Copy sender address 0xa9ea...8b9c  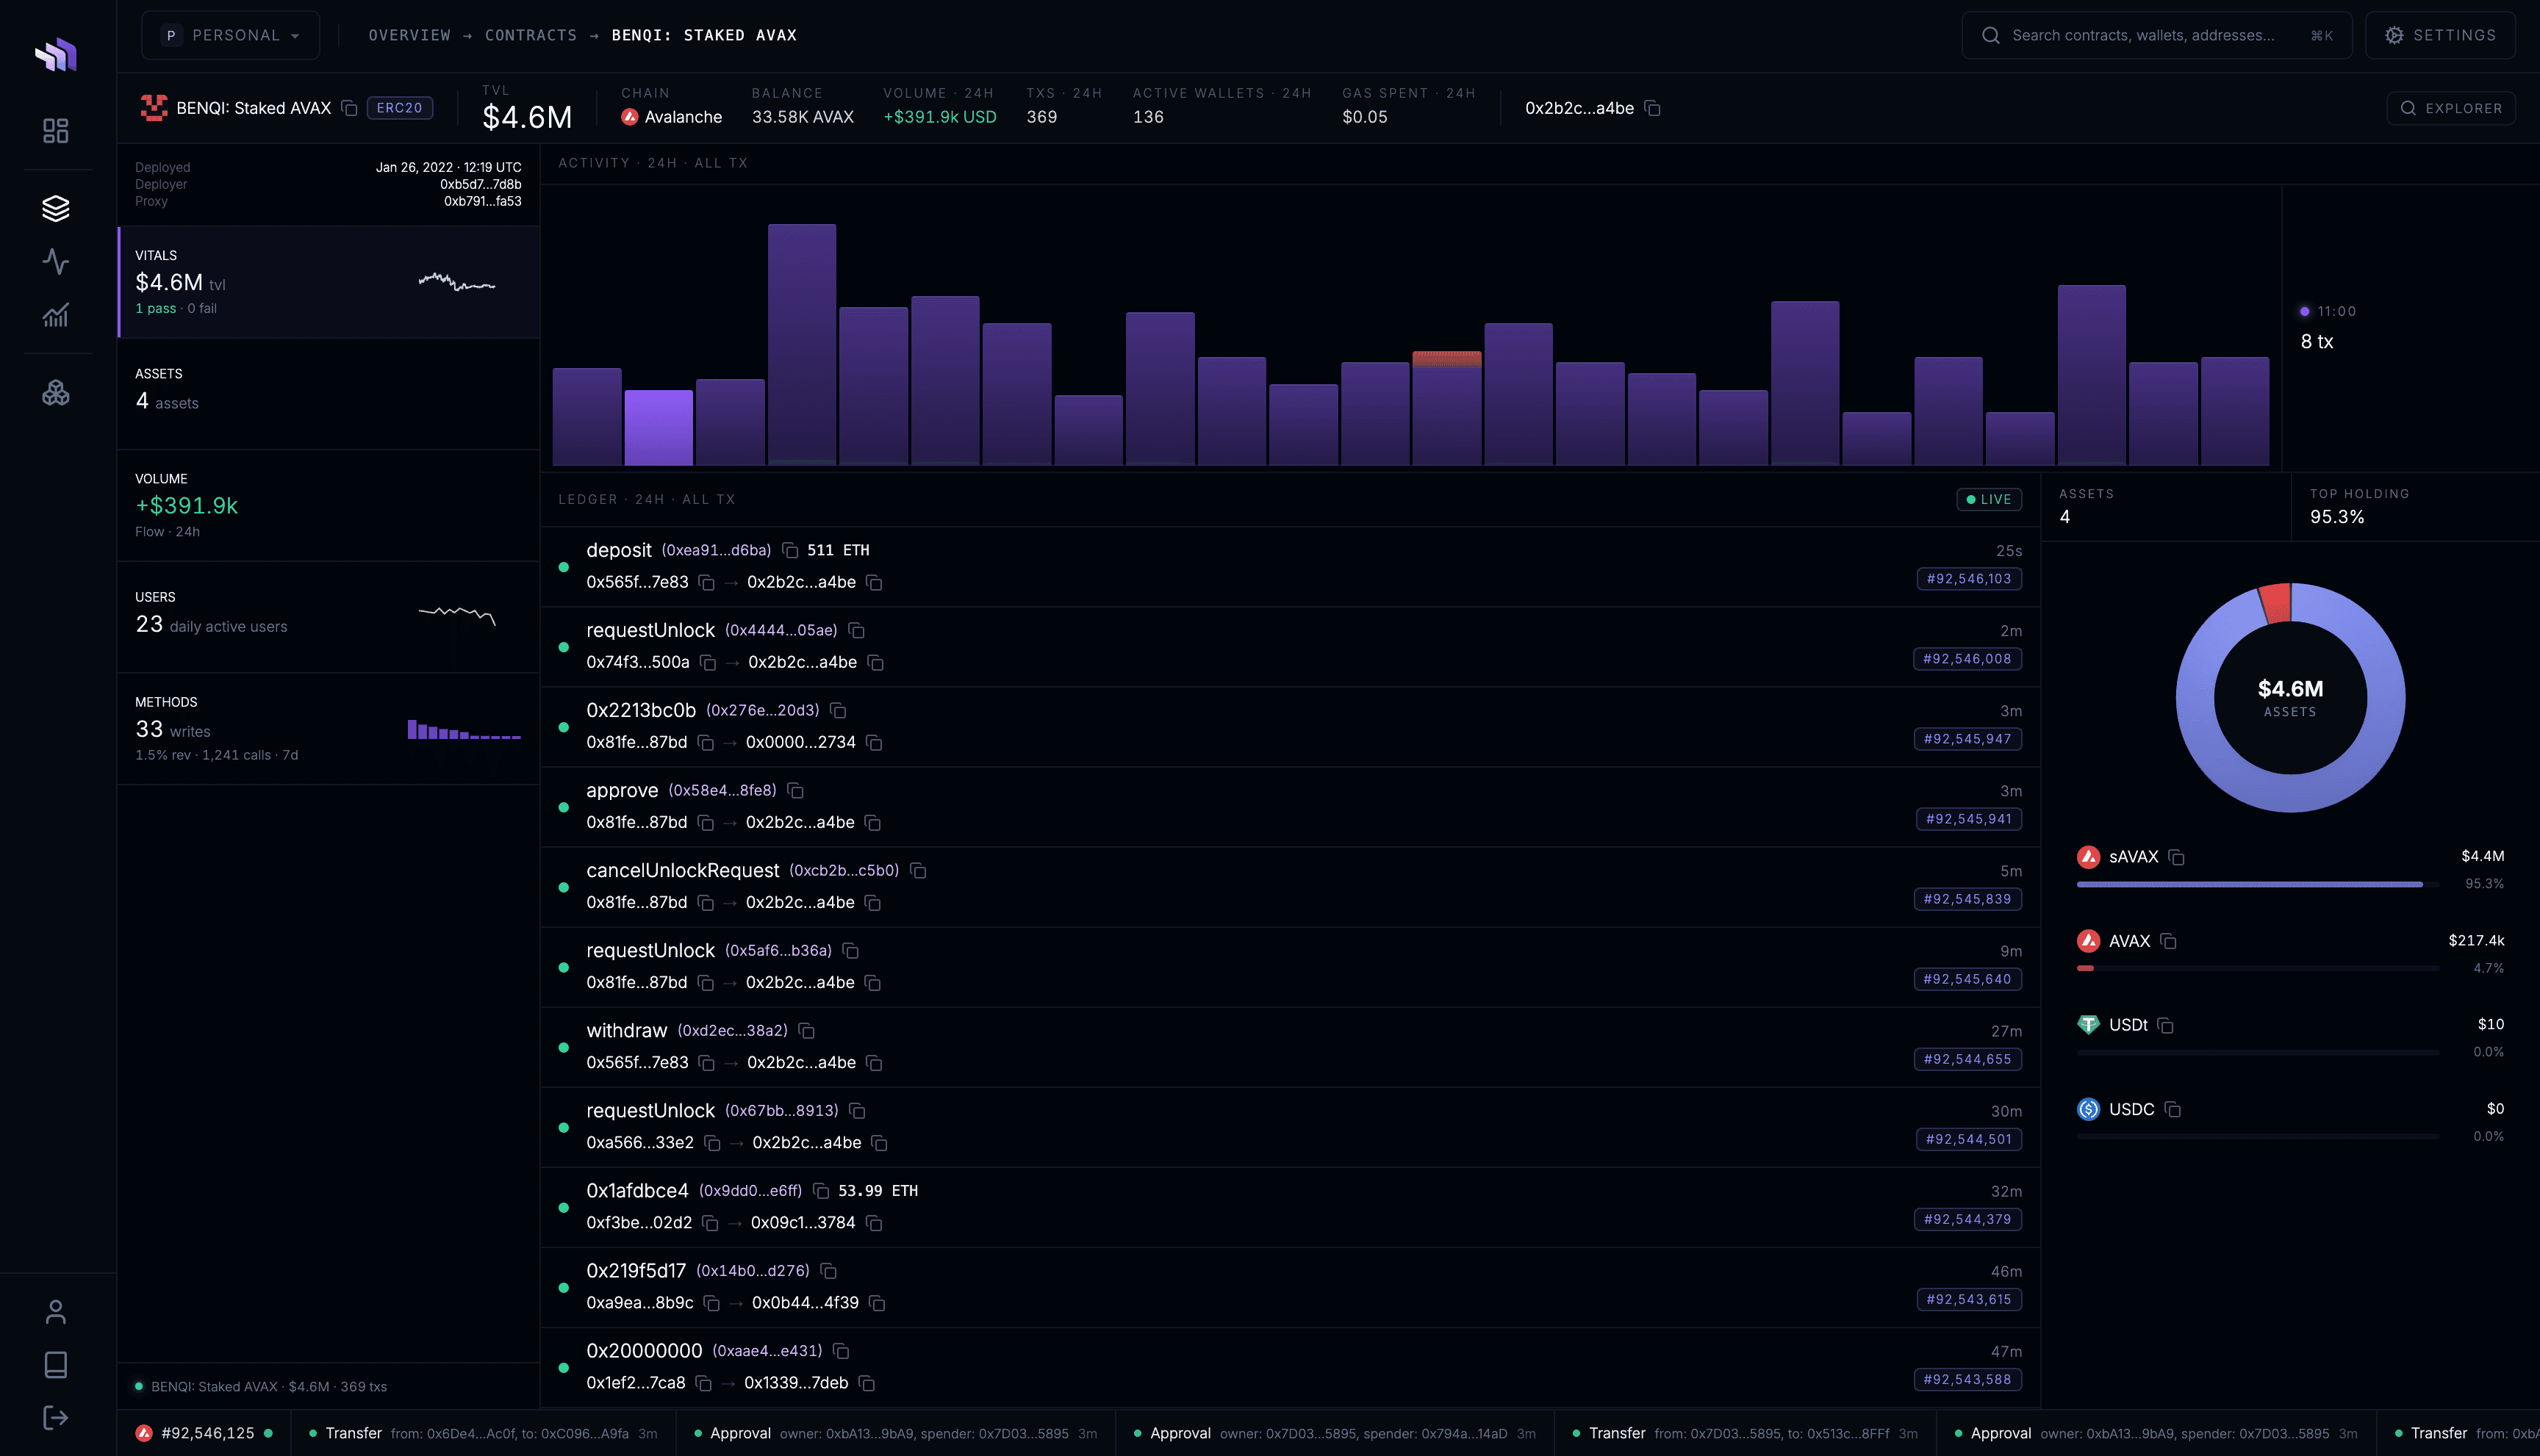point(711,1303)
